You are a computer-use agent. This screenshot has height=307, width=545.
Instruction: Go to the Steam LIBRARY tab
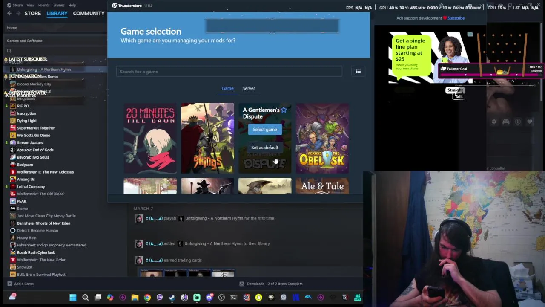pyautogui.click(x=57, y=13)
